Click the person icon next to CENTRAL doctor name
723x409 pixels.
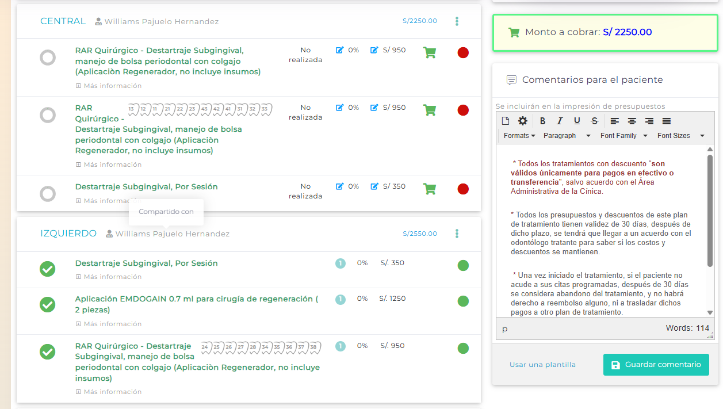pyautogui.click(x=98, y=22)
